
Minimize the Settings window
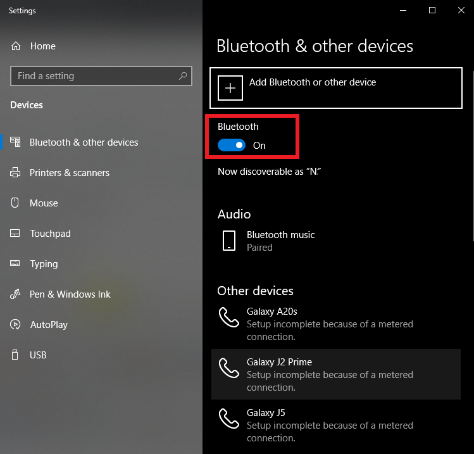tap(403, 10)
